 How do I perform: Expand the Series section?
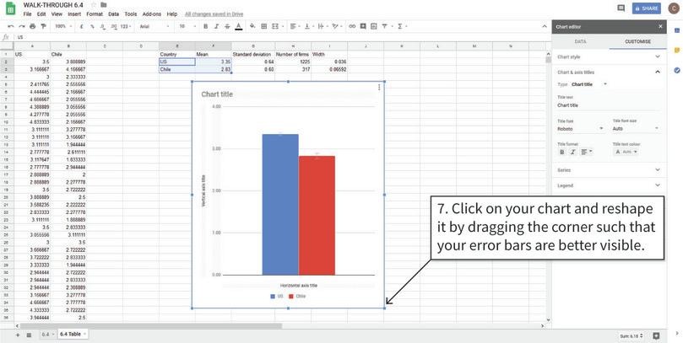[x=609, y=170]
